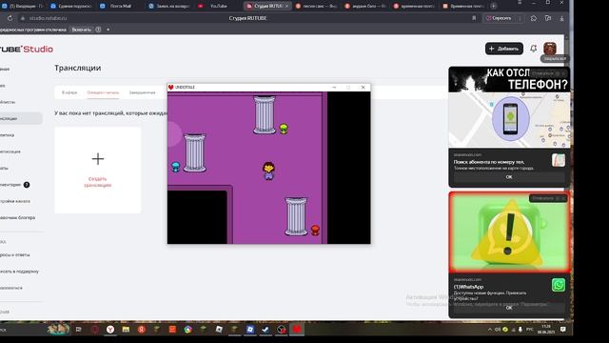Screen dimensions: 609x343
Task: Switch to the 'песня санс' browser tab
Action: click(317, 6)
